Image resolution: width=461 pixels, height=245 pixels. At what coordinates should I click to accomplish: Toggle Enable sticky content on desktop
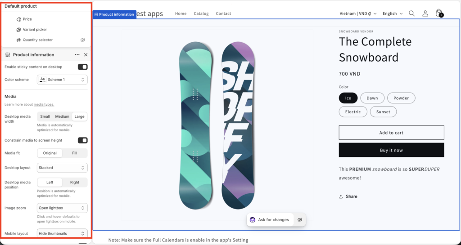point(83,67)
